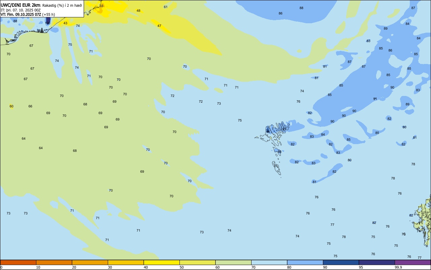
Task: Click the '40' legend tick label
Action: coord(146,267)
